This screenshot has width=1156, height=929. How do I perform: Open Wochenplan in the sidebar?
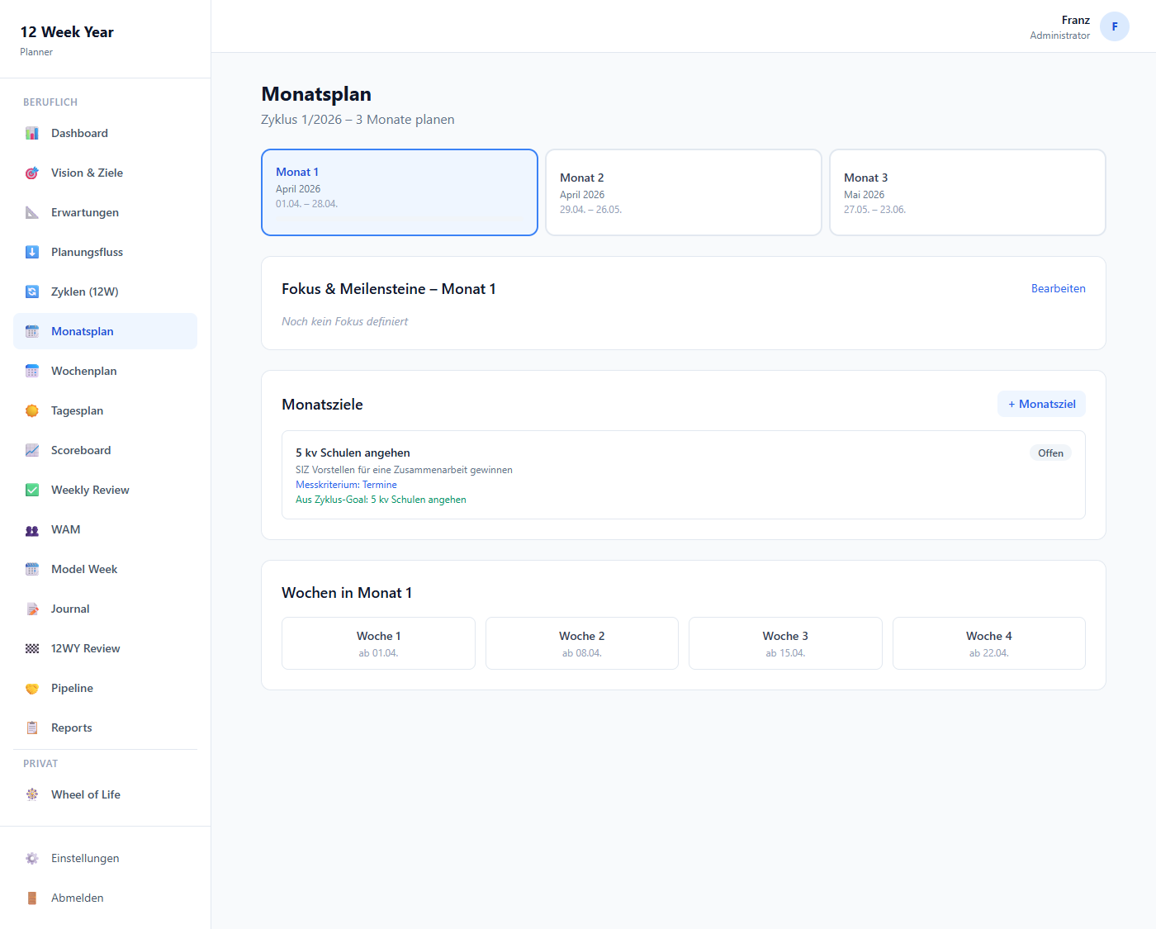pos(83,371)
